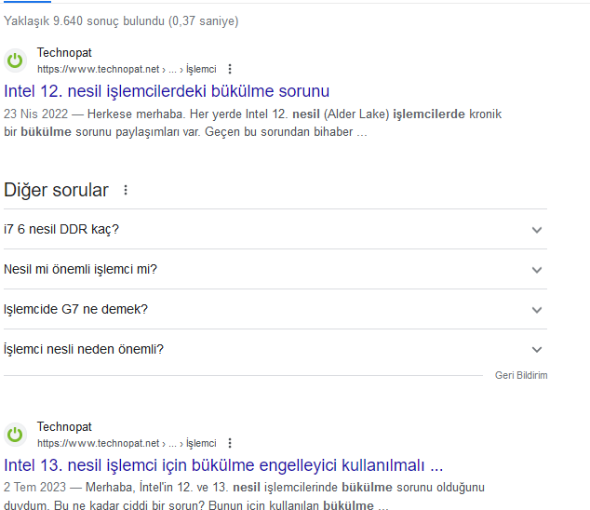590x510 pixels.
Task: Expand the 'i7 6 nesil DDR kaç?' chevron
Action: click(x=537, y=230)
